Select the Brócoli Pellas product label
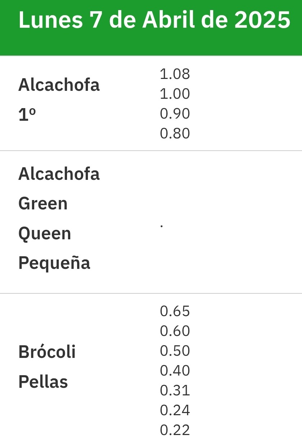Image resolution: width=302 pixels, height=439 pixels. 47,367
